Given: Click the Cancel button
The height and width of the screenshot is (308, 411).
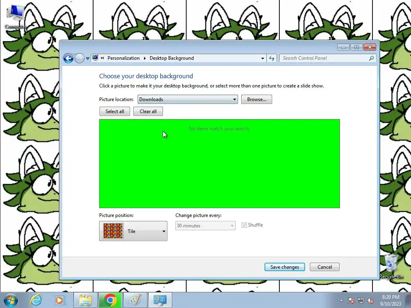Looking at the screenshot, I should [324, 267].
